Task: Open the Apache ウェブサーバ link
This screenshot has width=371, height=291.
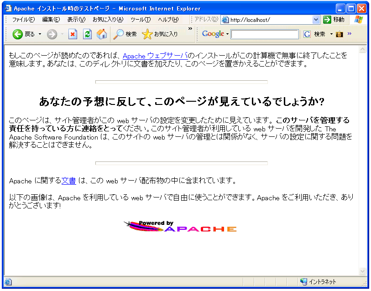Action: coord(155,56)
